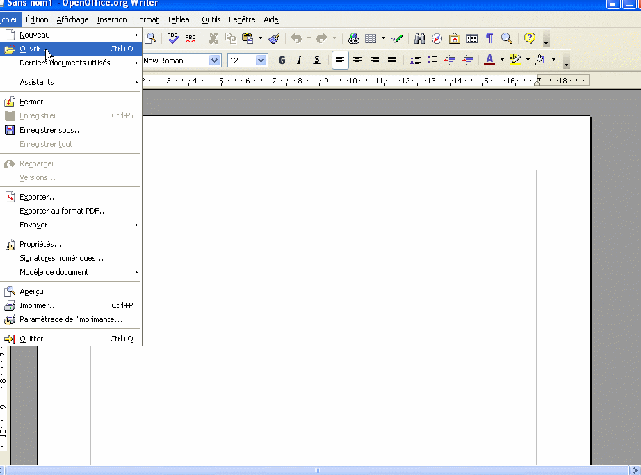The width and height of the screenshot is (641, 475).
Task: Center the paragraph text
Action: pos(357,61)
